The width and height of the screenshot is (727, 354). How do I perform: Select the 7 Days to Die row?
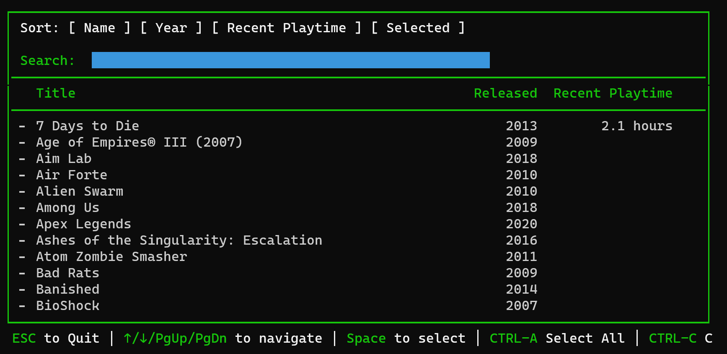tap(346, 126)
